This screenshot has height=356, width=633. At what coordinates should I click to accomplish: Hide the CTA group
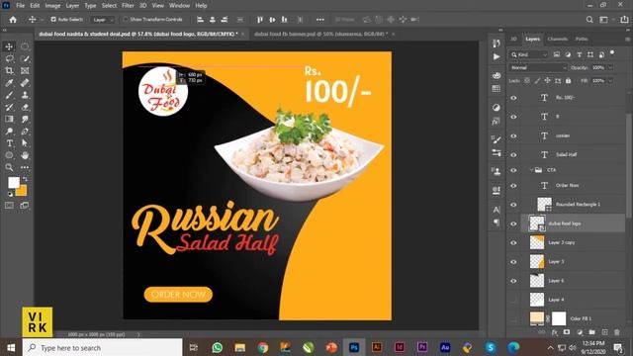(513, 170)
